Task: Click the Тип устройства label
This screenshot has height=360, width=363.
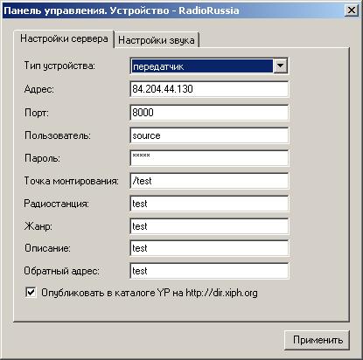Action: pos(59,66)
